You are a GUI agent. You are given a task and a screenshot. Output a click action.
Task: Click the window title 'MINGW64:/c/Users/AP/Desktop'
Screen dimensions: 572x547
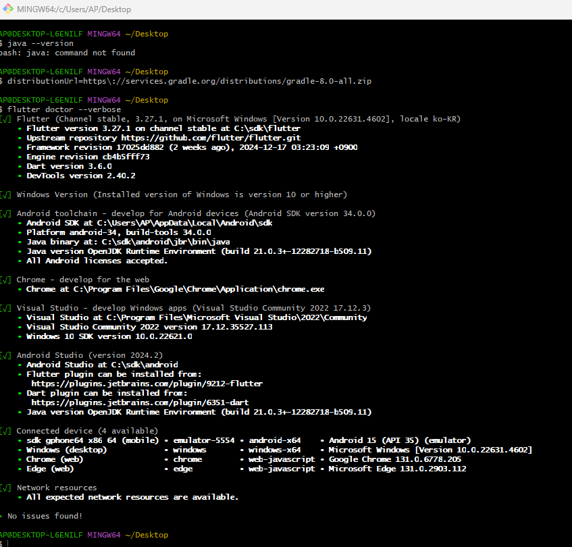click(74, 9)
